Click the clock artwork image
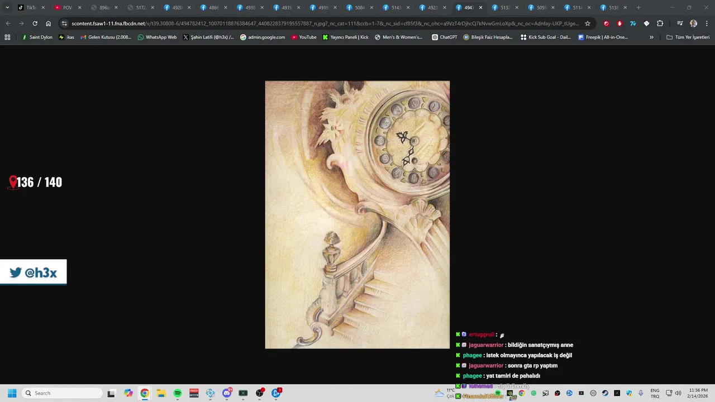 coord(357,215)
